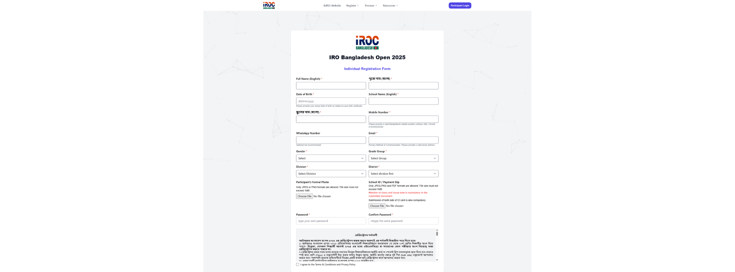
Task: Focus the Full Name (English) field
Action: (x=331, y=86)
